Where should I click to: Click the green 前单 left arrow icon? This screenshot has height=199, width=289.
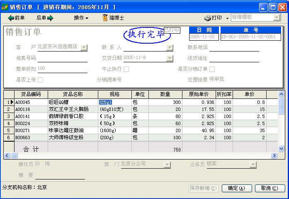click(x=11, y=18)
